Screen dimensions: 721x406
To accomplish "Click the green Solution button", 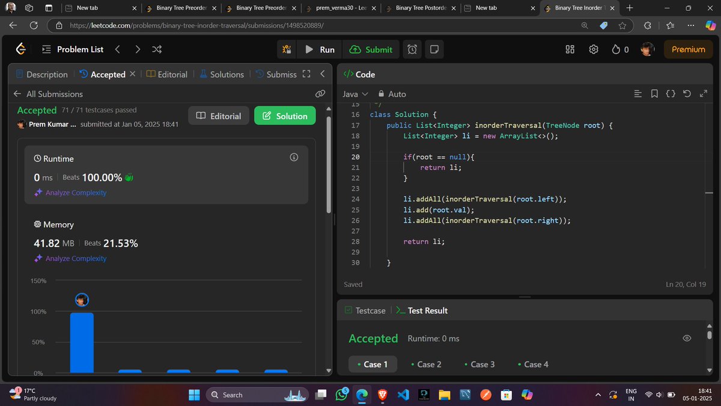I will click(285, 115).
